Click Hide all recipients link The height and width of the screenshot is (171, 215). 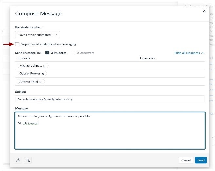[x=187, y=53]
